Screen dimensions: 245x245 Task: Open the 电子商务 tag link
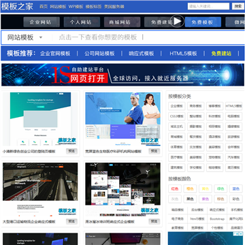pos(178,219)
